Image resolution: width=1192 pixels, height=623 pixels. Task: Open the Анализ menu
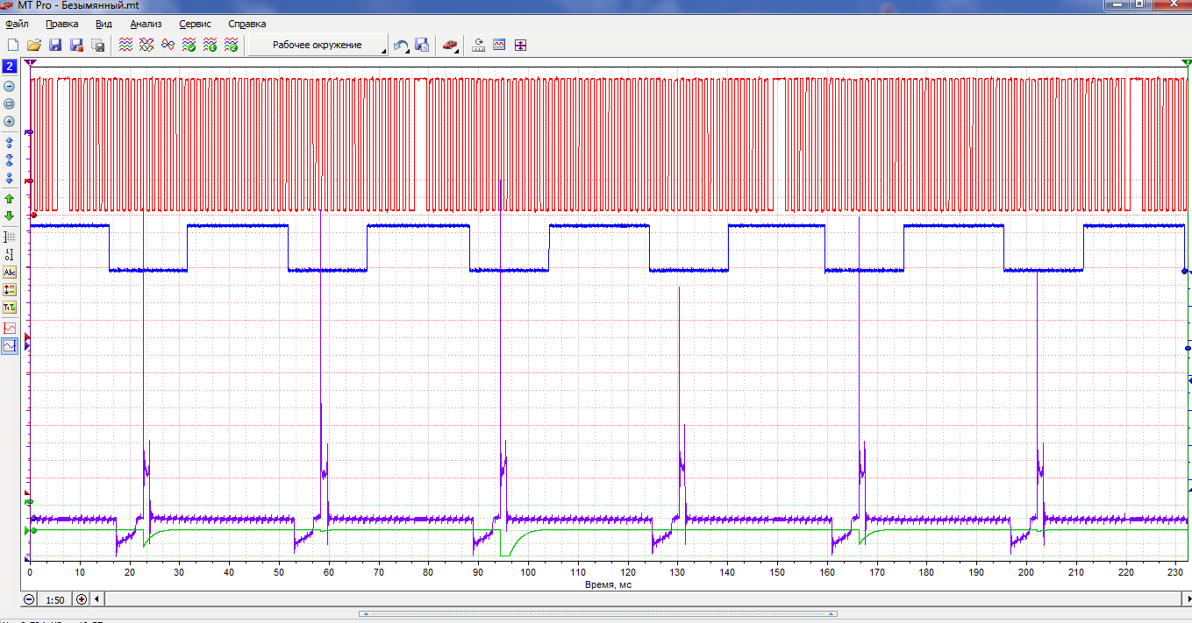[x=146, y=24]
